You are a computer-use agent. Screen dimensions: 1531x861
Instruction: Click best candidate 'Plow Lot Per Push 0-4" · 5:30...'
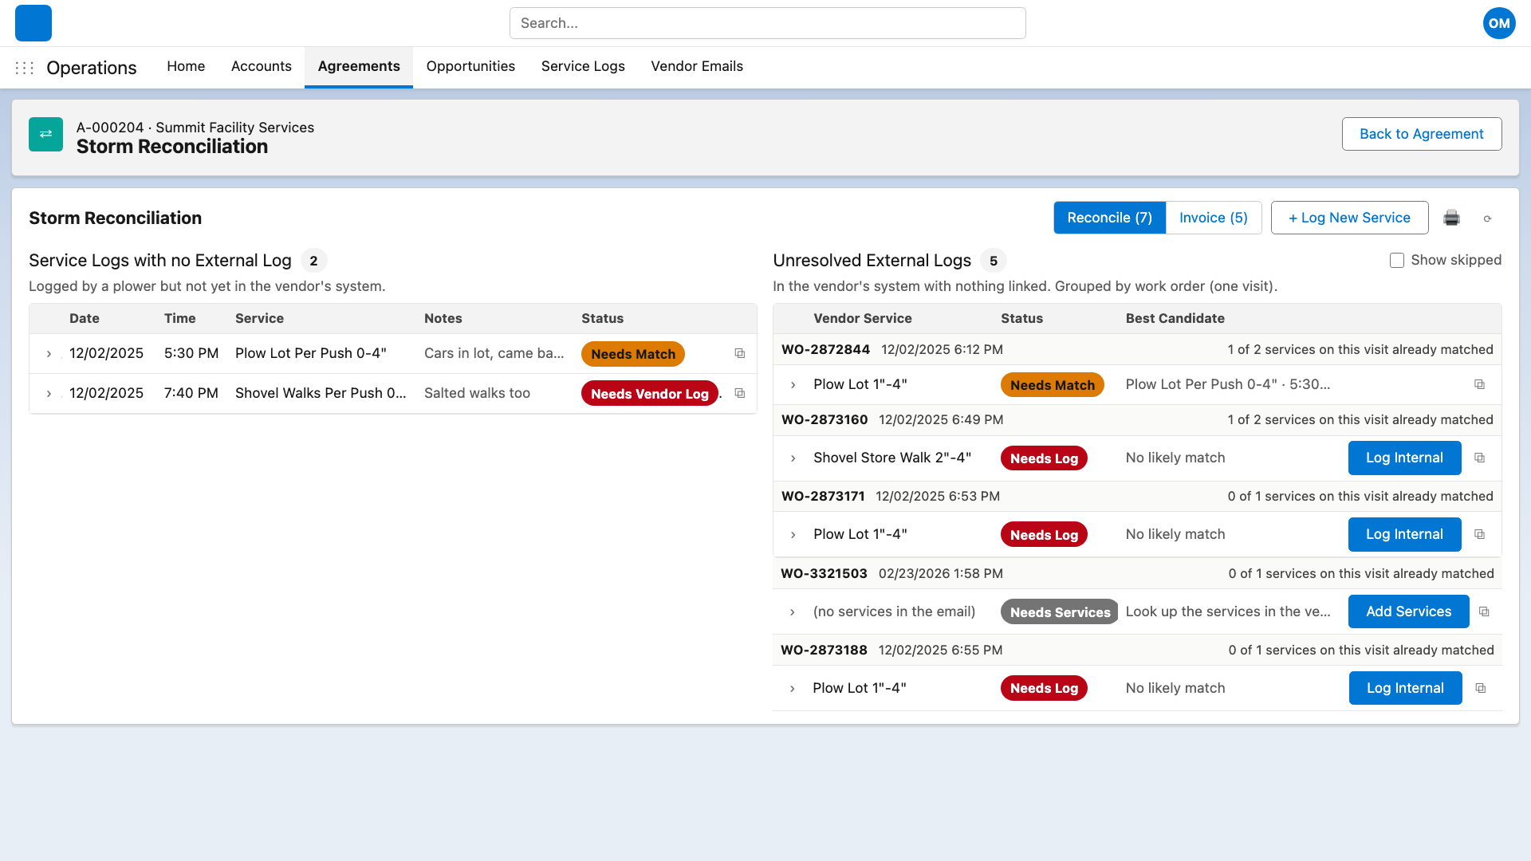[x=1227, y=384]
